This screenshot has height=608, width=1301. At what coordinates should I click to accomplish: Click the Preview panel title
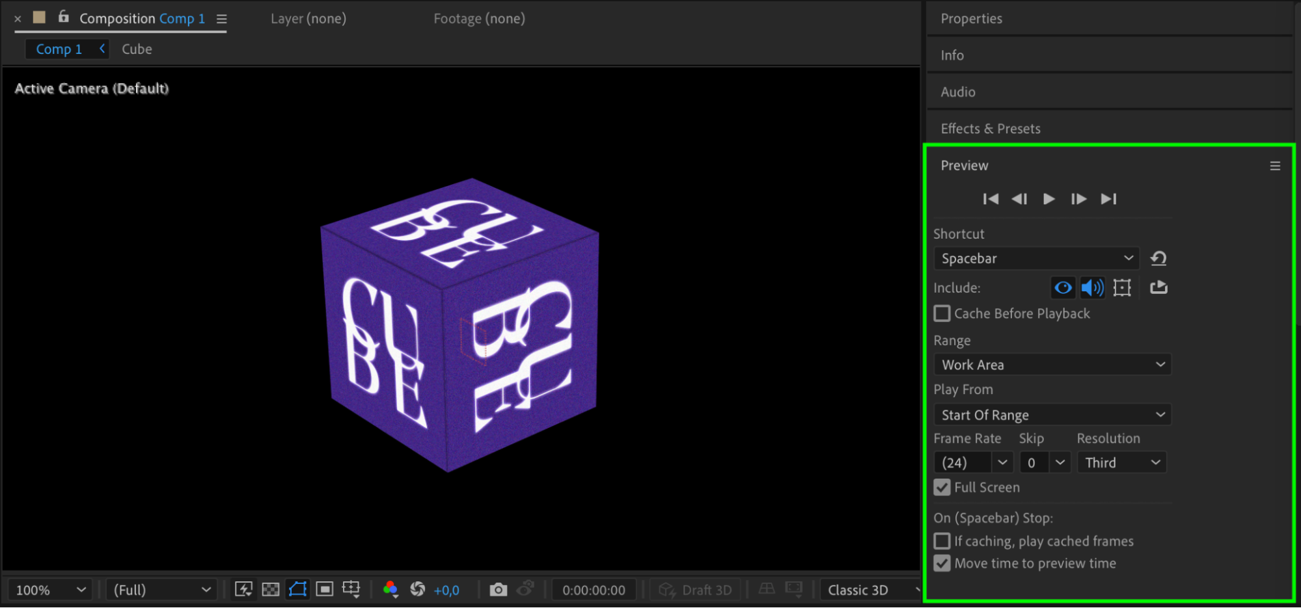(965, 166)
